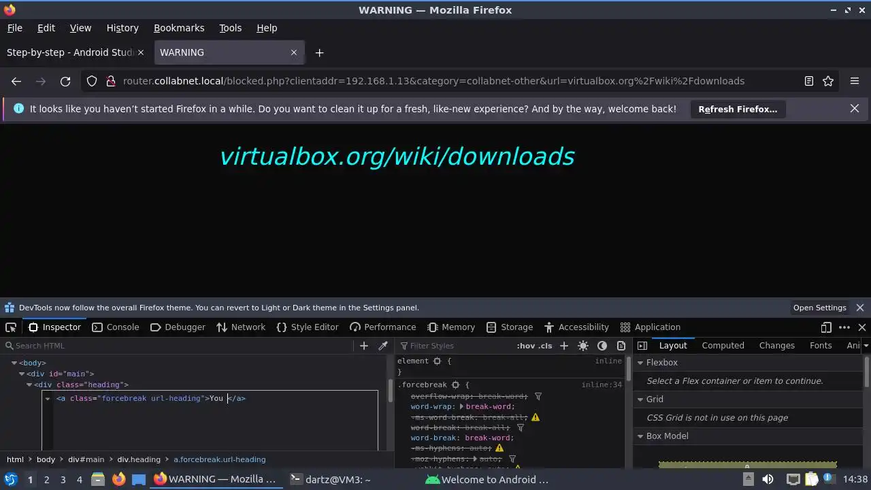Collapse the div id main node
The height and width of the screenshot is (490, 871).
[22, 374]
